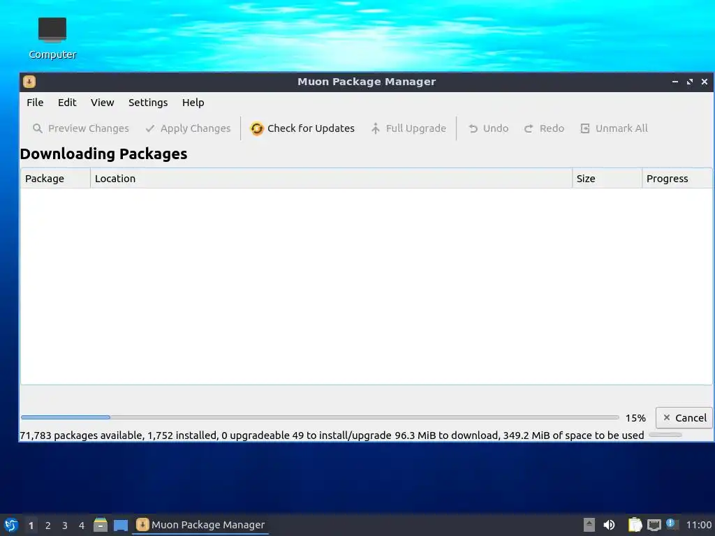This screenshot has width=715, height=536.
Task: Switch to workspace 2 in the pager
Action: pyautogui.click(x=48, y=526)
